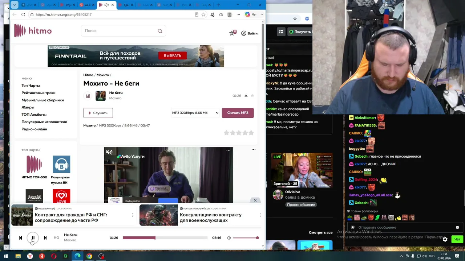The height and width of the screenshot is (261, 465).
Task: Open HITMO TOP-500 chart
Action: click(x=34, y=167)
